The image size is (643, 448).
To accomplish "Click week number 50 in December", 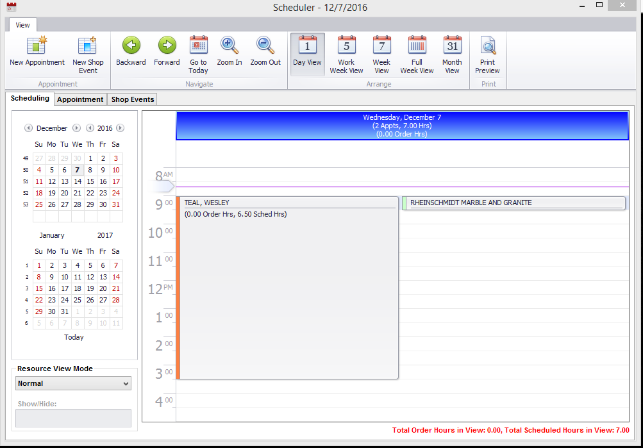I will 26,170.
